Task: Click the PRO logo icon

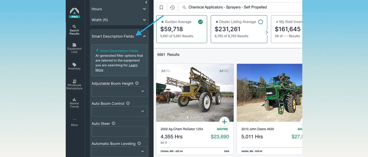Action: (74, 13)
